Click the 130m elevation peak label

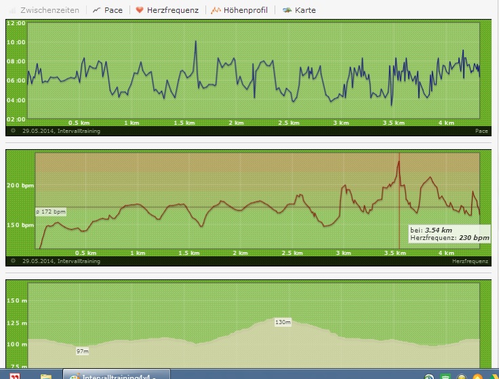coord(283,322)
